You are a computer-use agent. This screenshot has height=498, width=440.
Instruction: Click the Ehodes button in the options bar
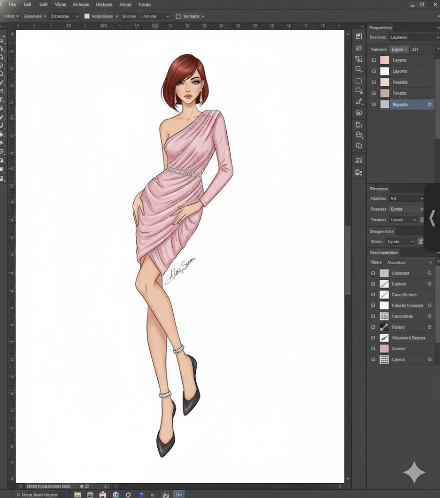(x=129, y=16)
